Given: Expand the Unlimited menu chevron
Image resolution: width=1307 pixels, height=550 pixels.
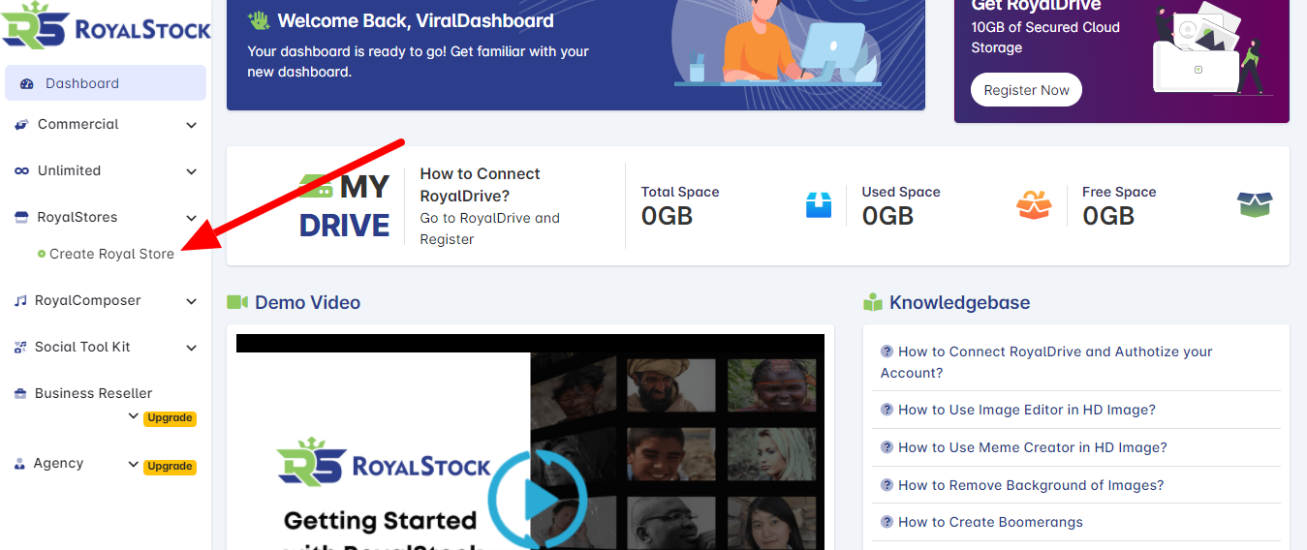Looking at the screenshot, I should (191, 171).
